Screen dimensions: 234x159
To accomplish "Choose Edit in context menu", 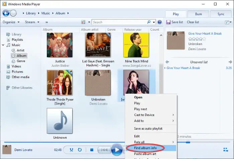I will (x=151, y=136).
